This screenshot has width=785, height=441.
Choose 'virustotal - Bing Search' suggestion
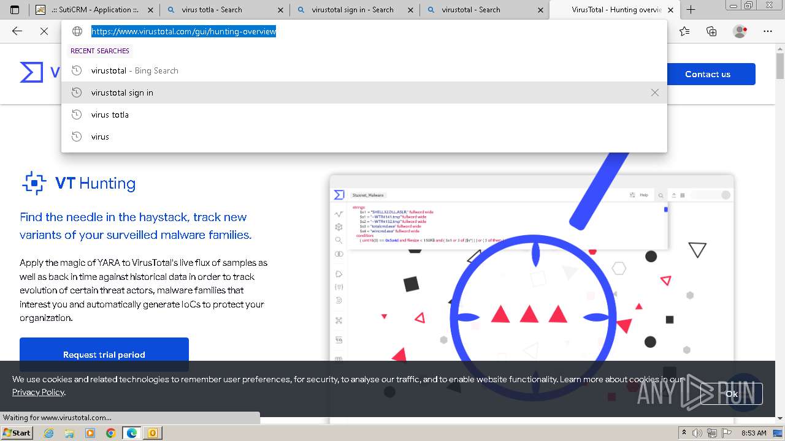tap(364, 70)
